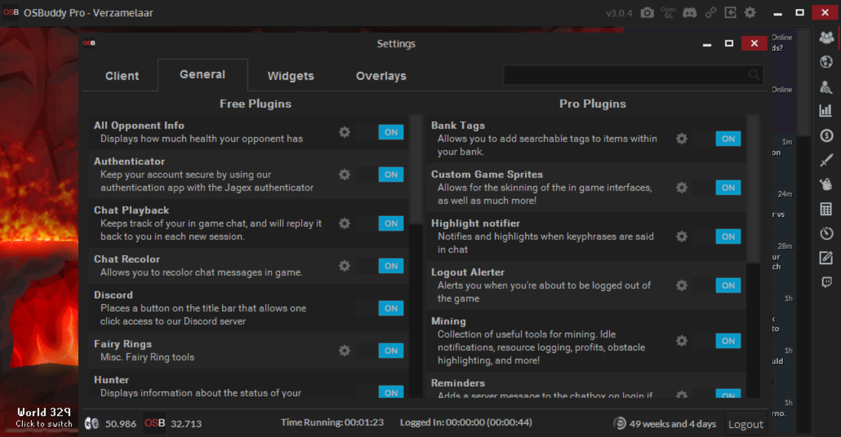The height and width of the screenshot is (437, 841).
Task: Open main settings gear in title bar
Action: pos(750,12)
